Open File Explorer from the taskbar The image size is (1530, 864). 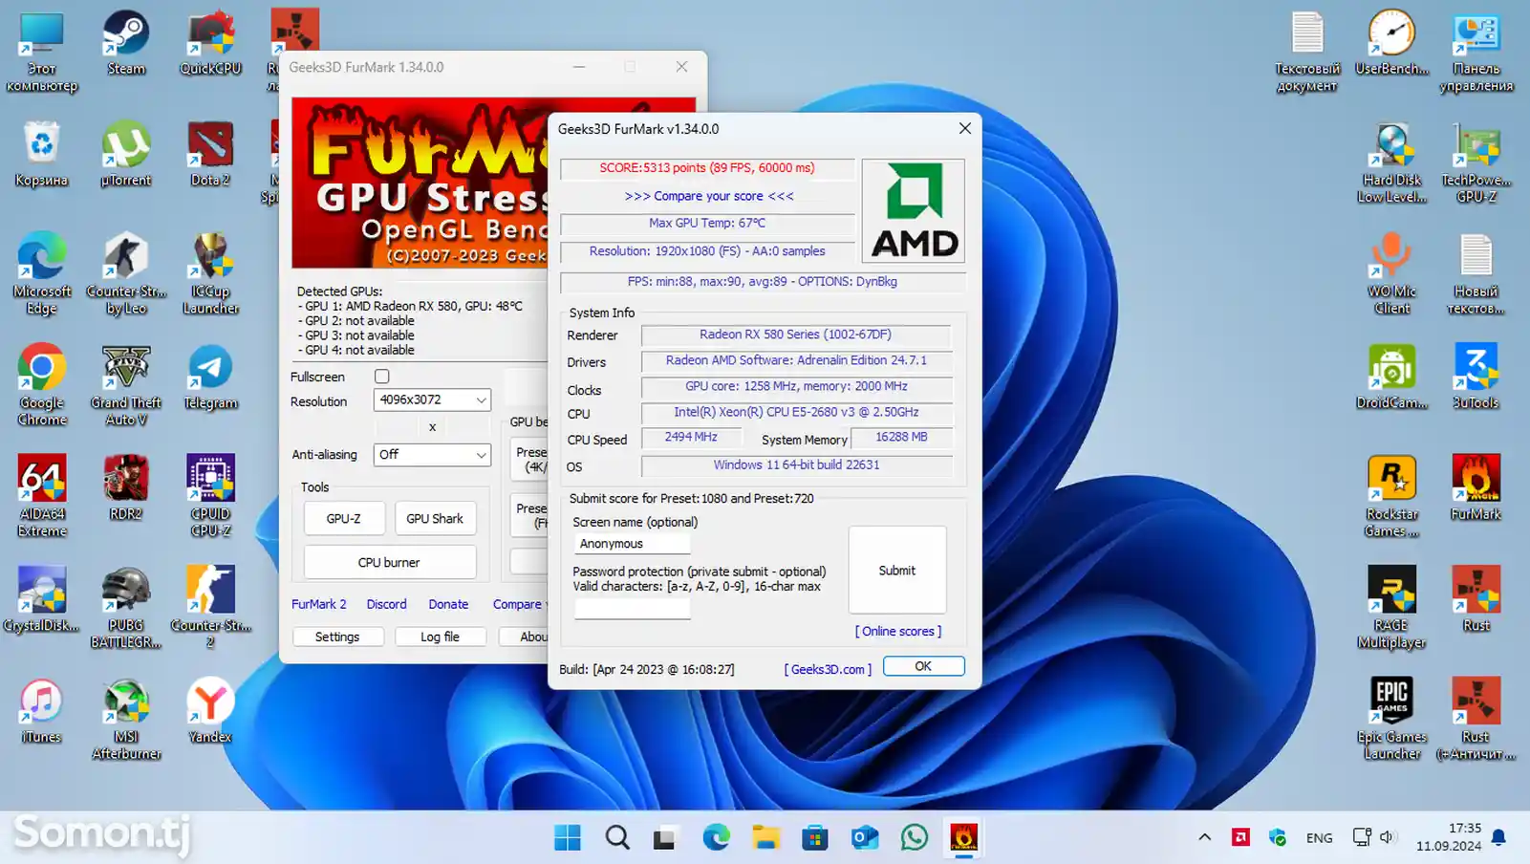[765, 837]
